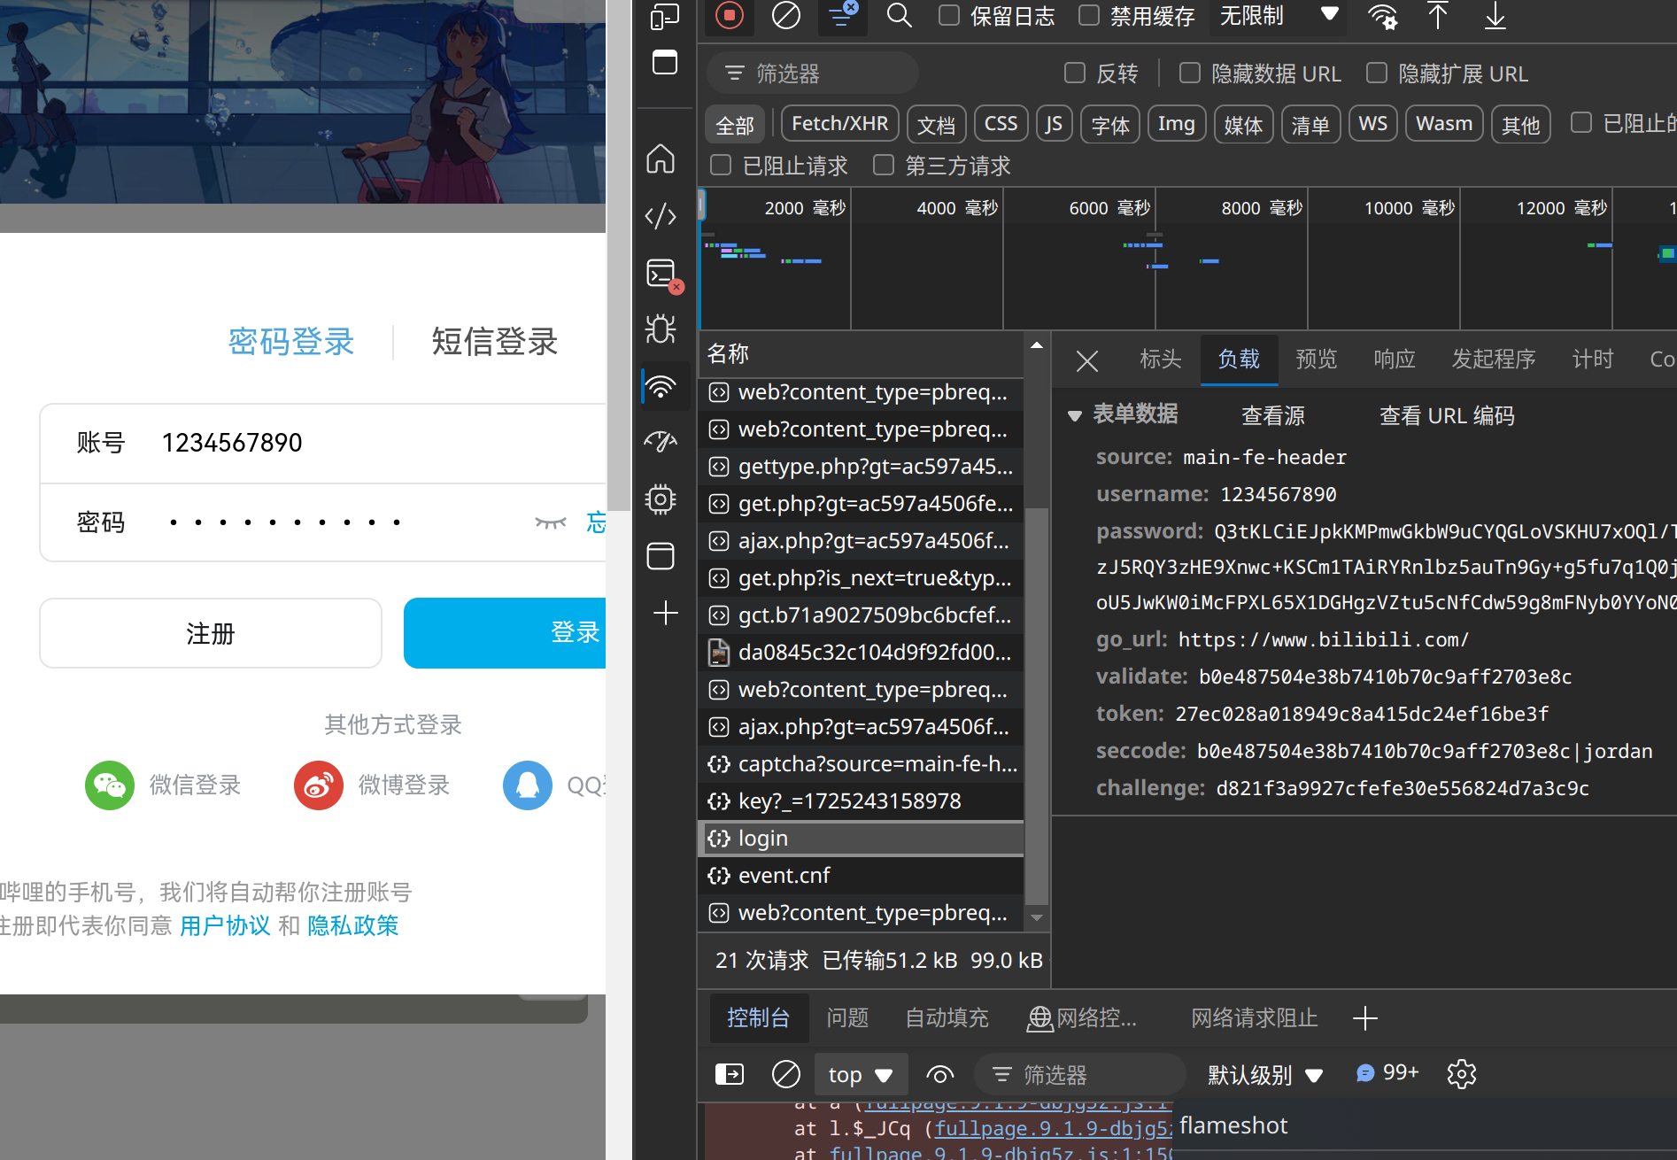Open the 问题 drawer tab
The image size is (1677, 1160).
point(847,1018)
